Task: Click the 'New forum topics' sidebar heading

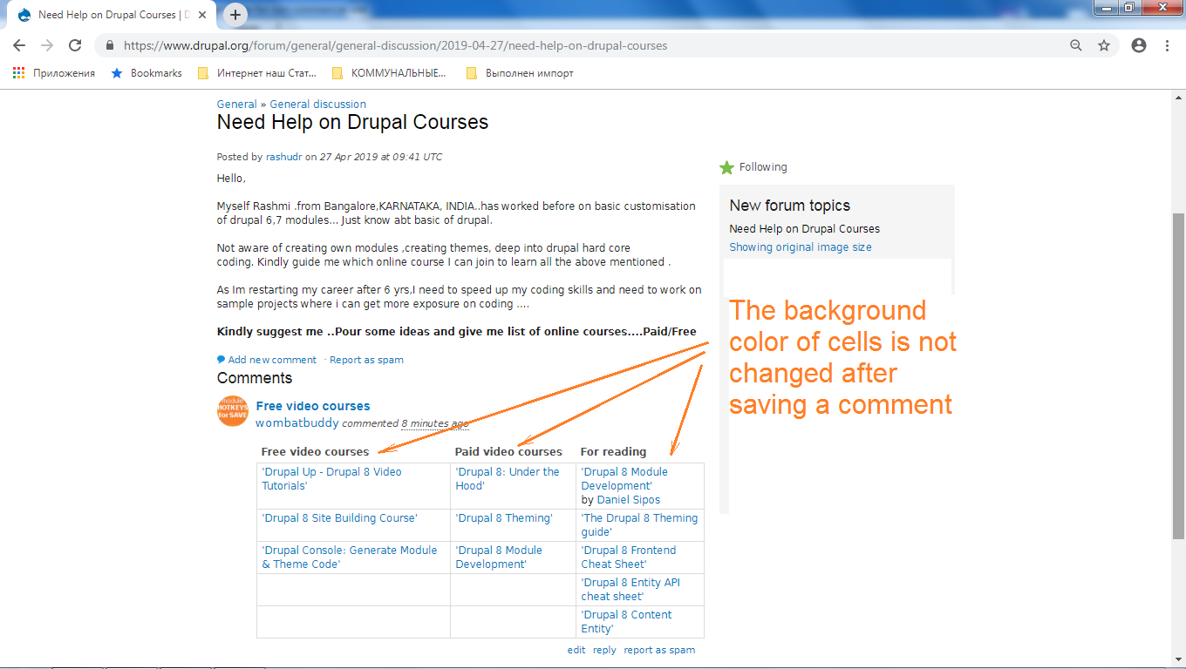Action: [x=789, y=206]
